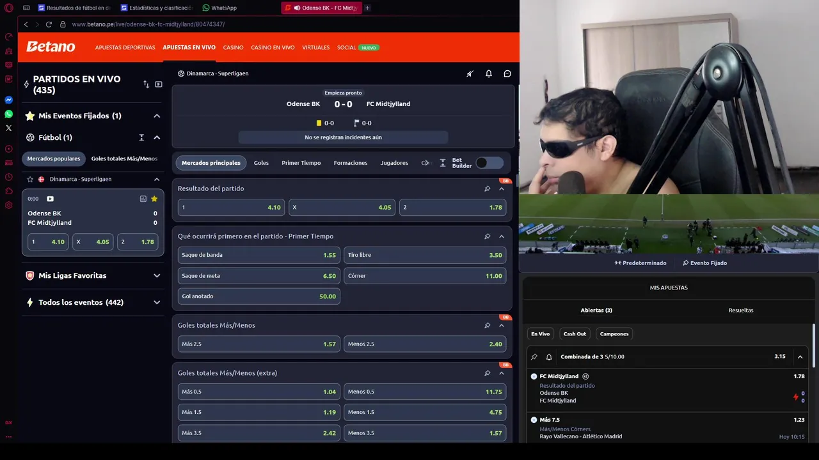Collapse the Resultado del partido market
Screen dimensions: 819x460
502,188
